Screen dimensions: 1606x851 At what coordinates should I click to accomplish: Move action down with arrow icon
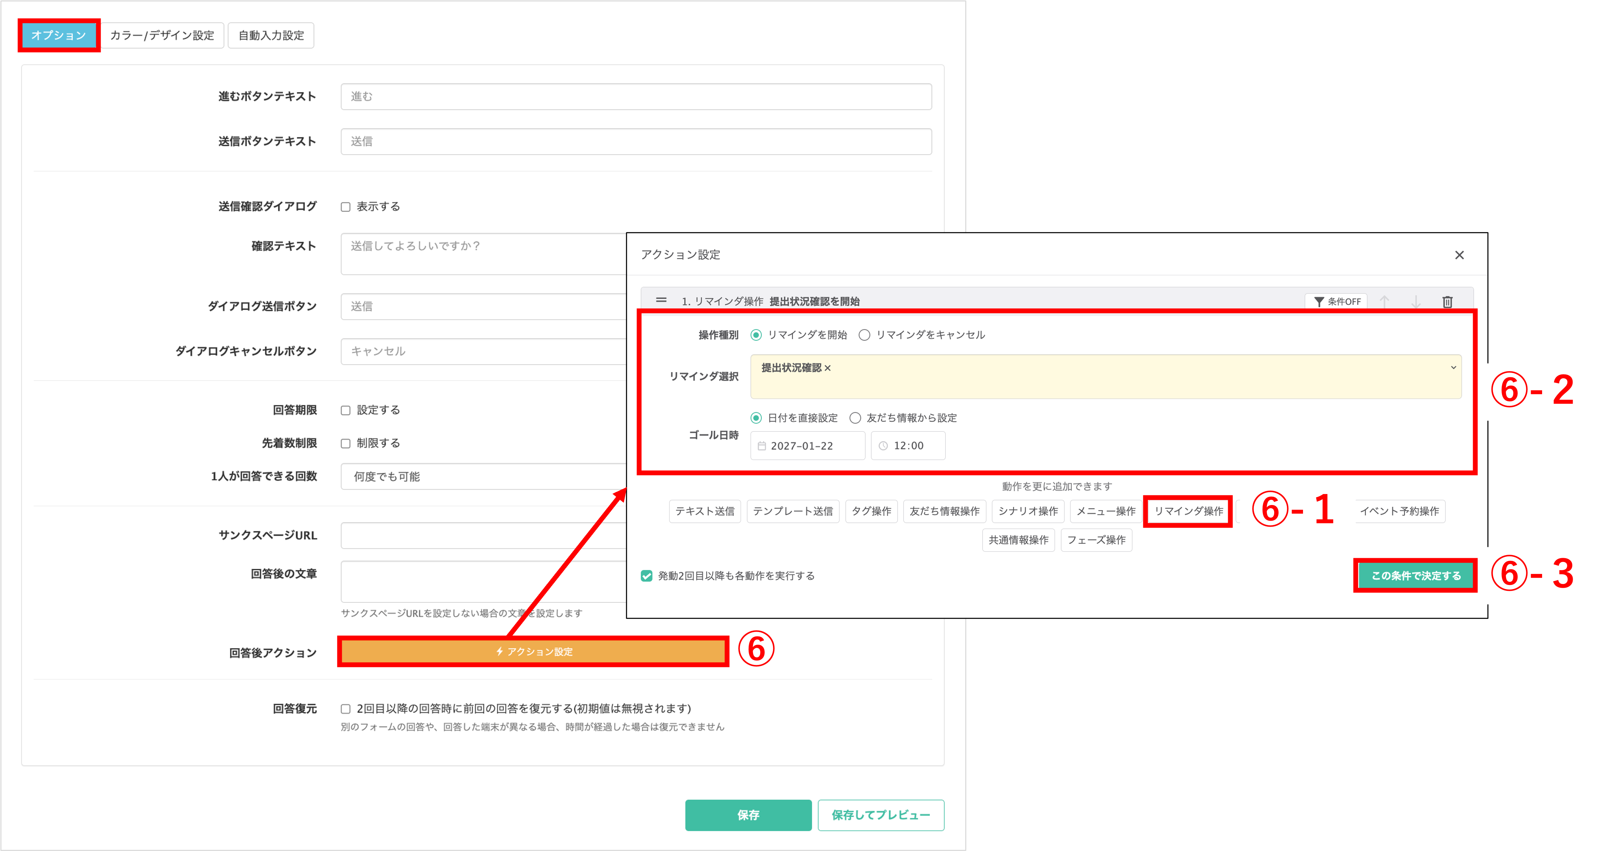coord(1416,301)
